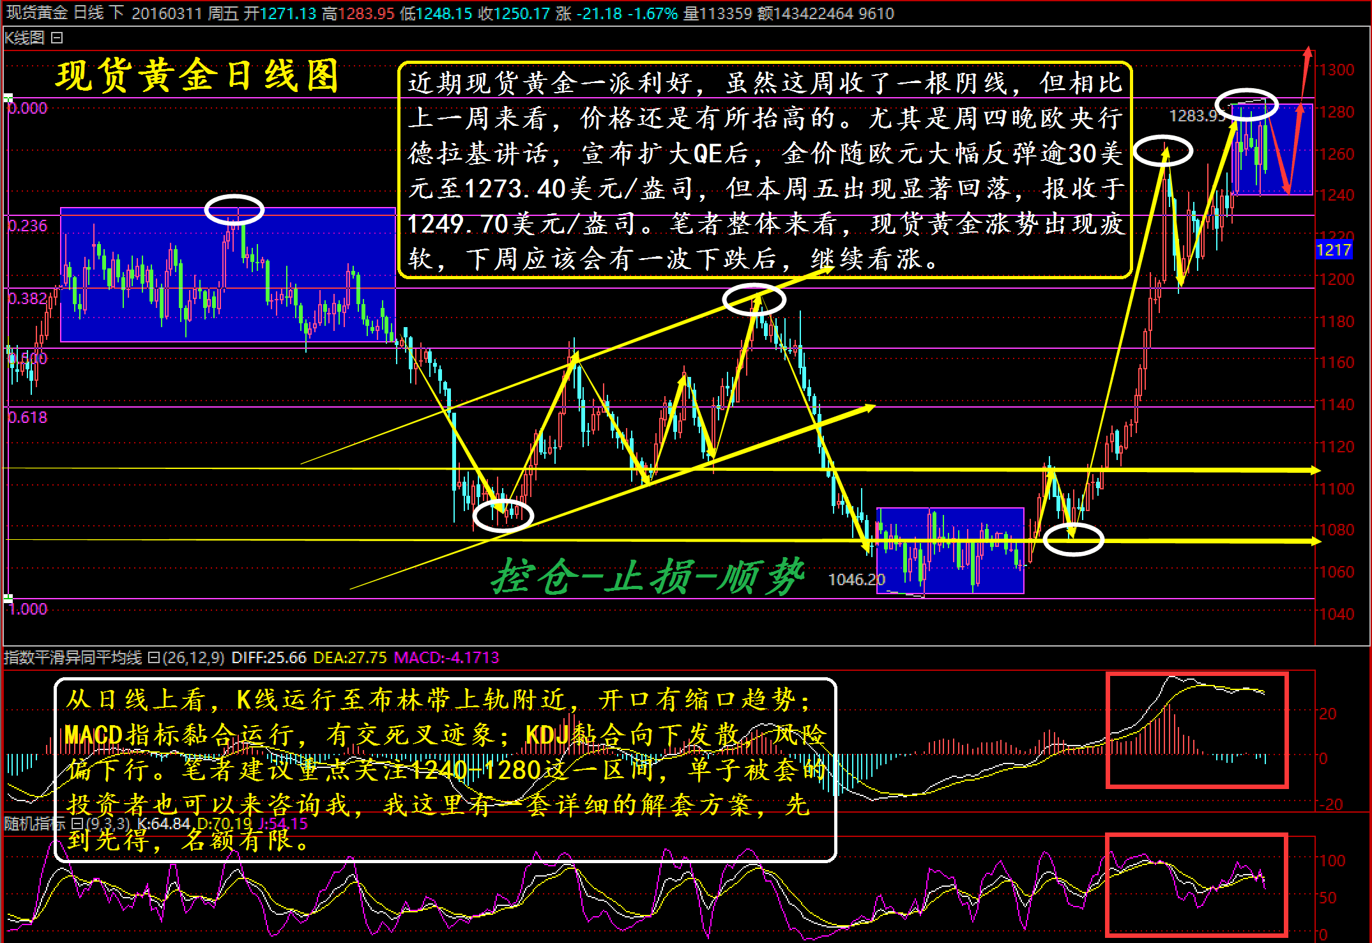Click the 1040 price axis label
Viewport: 1372px width, 943px height.
(x=1337, y=615)
